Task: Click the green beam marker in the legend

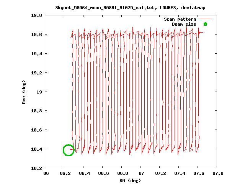Action: coord(205,24)
